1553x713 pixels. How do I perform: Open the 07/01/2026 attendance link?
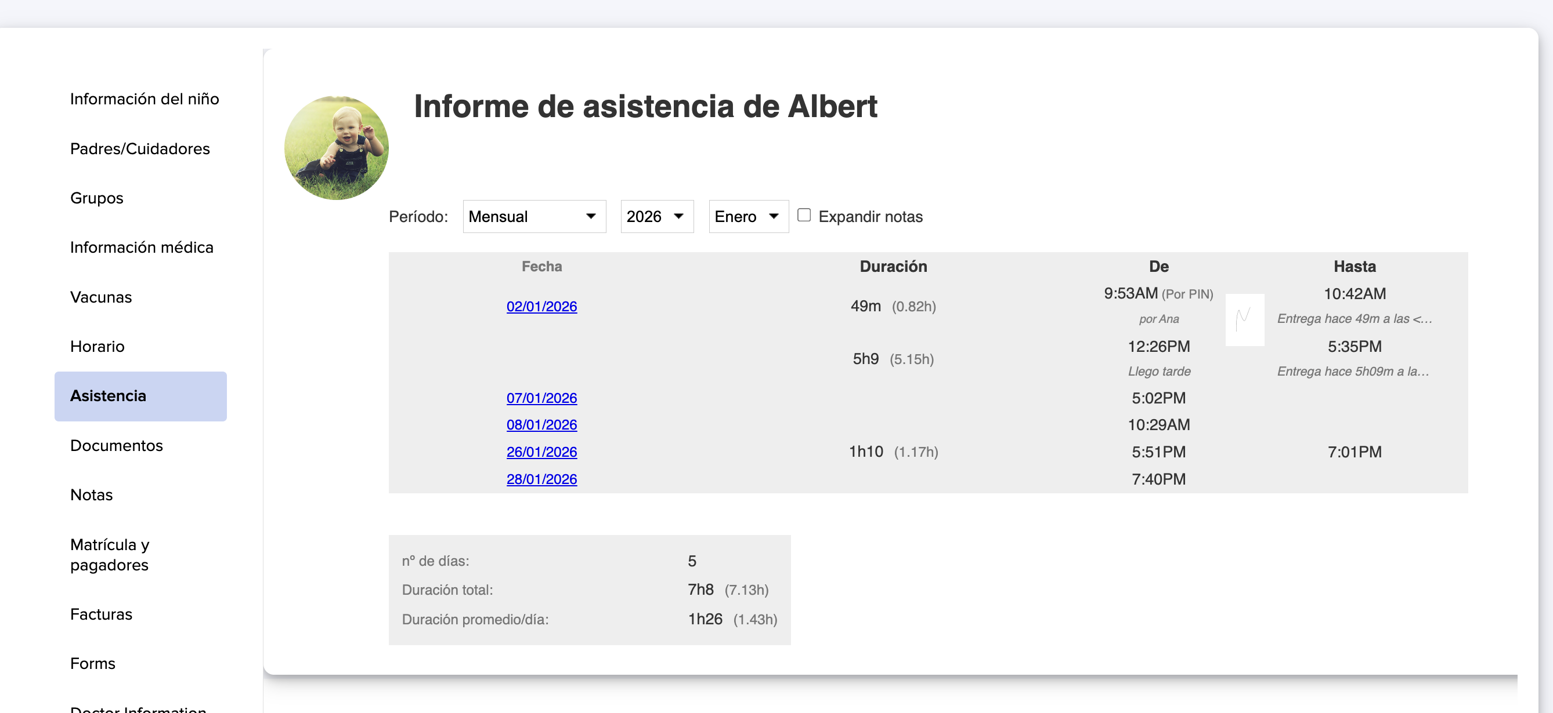(x=541, y=398)
